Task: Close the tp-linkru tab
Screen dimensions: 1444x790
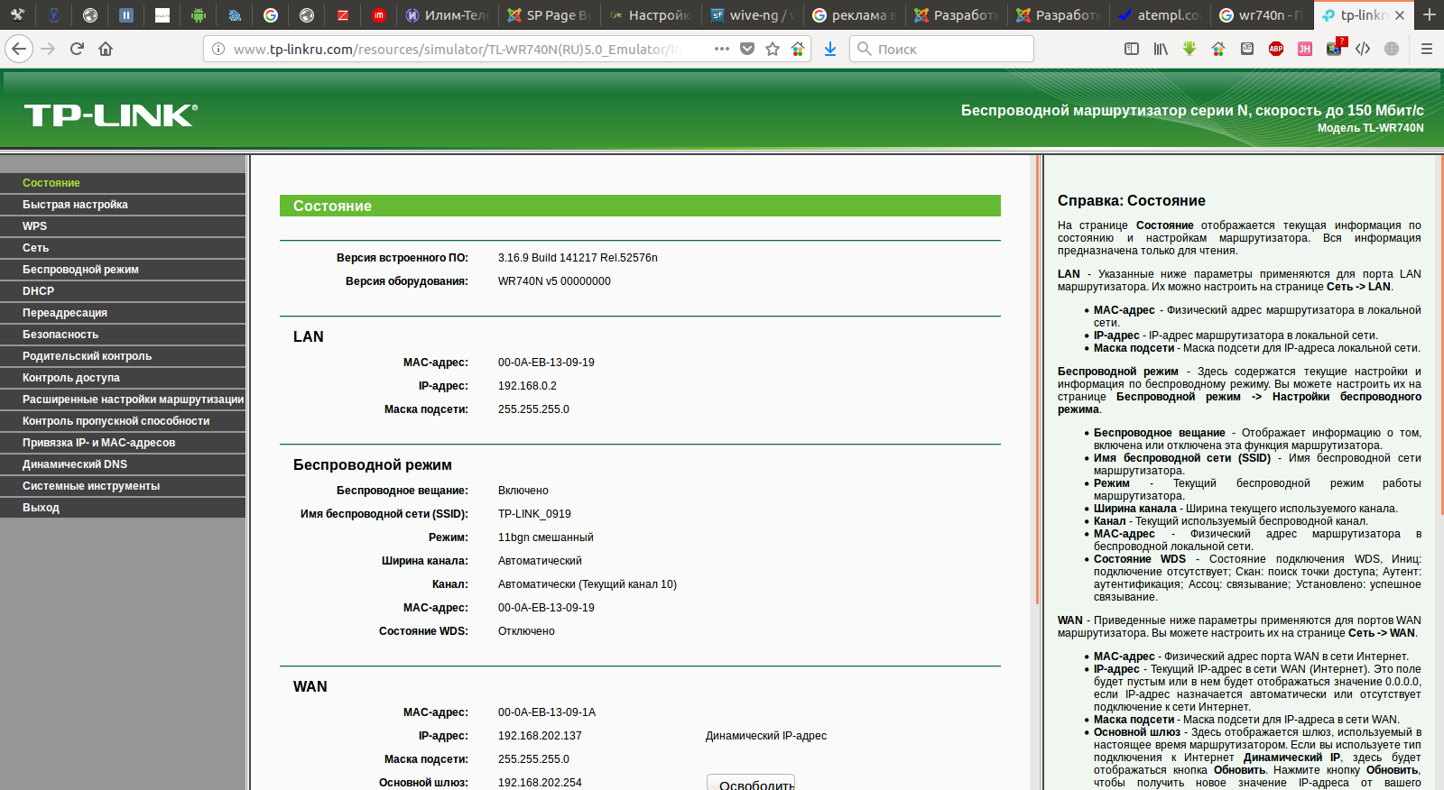Action: click(1400, 15)
